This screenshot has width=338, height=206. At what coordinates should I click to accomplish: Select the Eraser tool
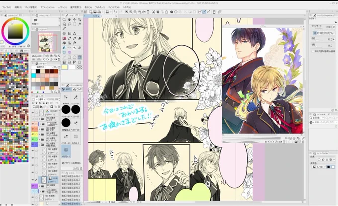click(80, 38)
